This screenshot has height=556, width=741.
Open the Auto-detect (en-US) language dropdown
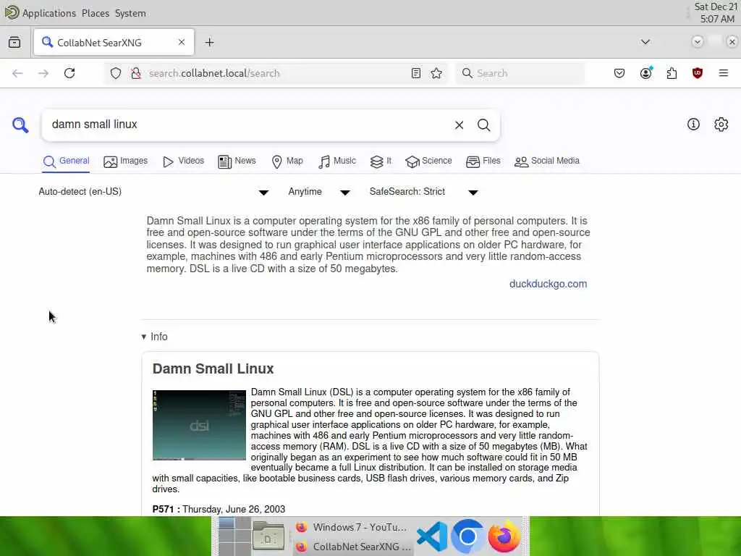tap(153, 191)
